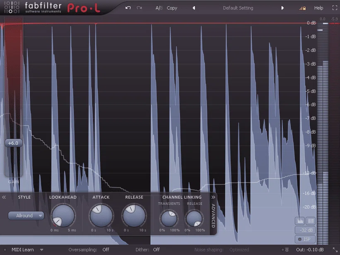This screenshot has height=255, width=340.
Task: Open the Dither Off selector
Action: tap(156, 250)
